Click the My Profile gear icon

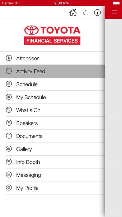[9, 188]
